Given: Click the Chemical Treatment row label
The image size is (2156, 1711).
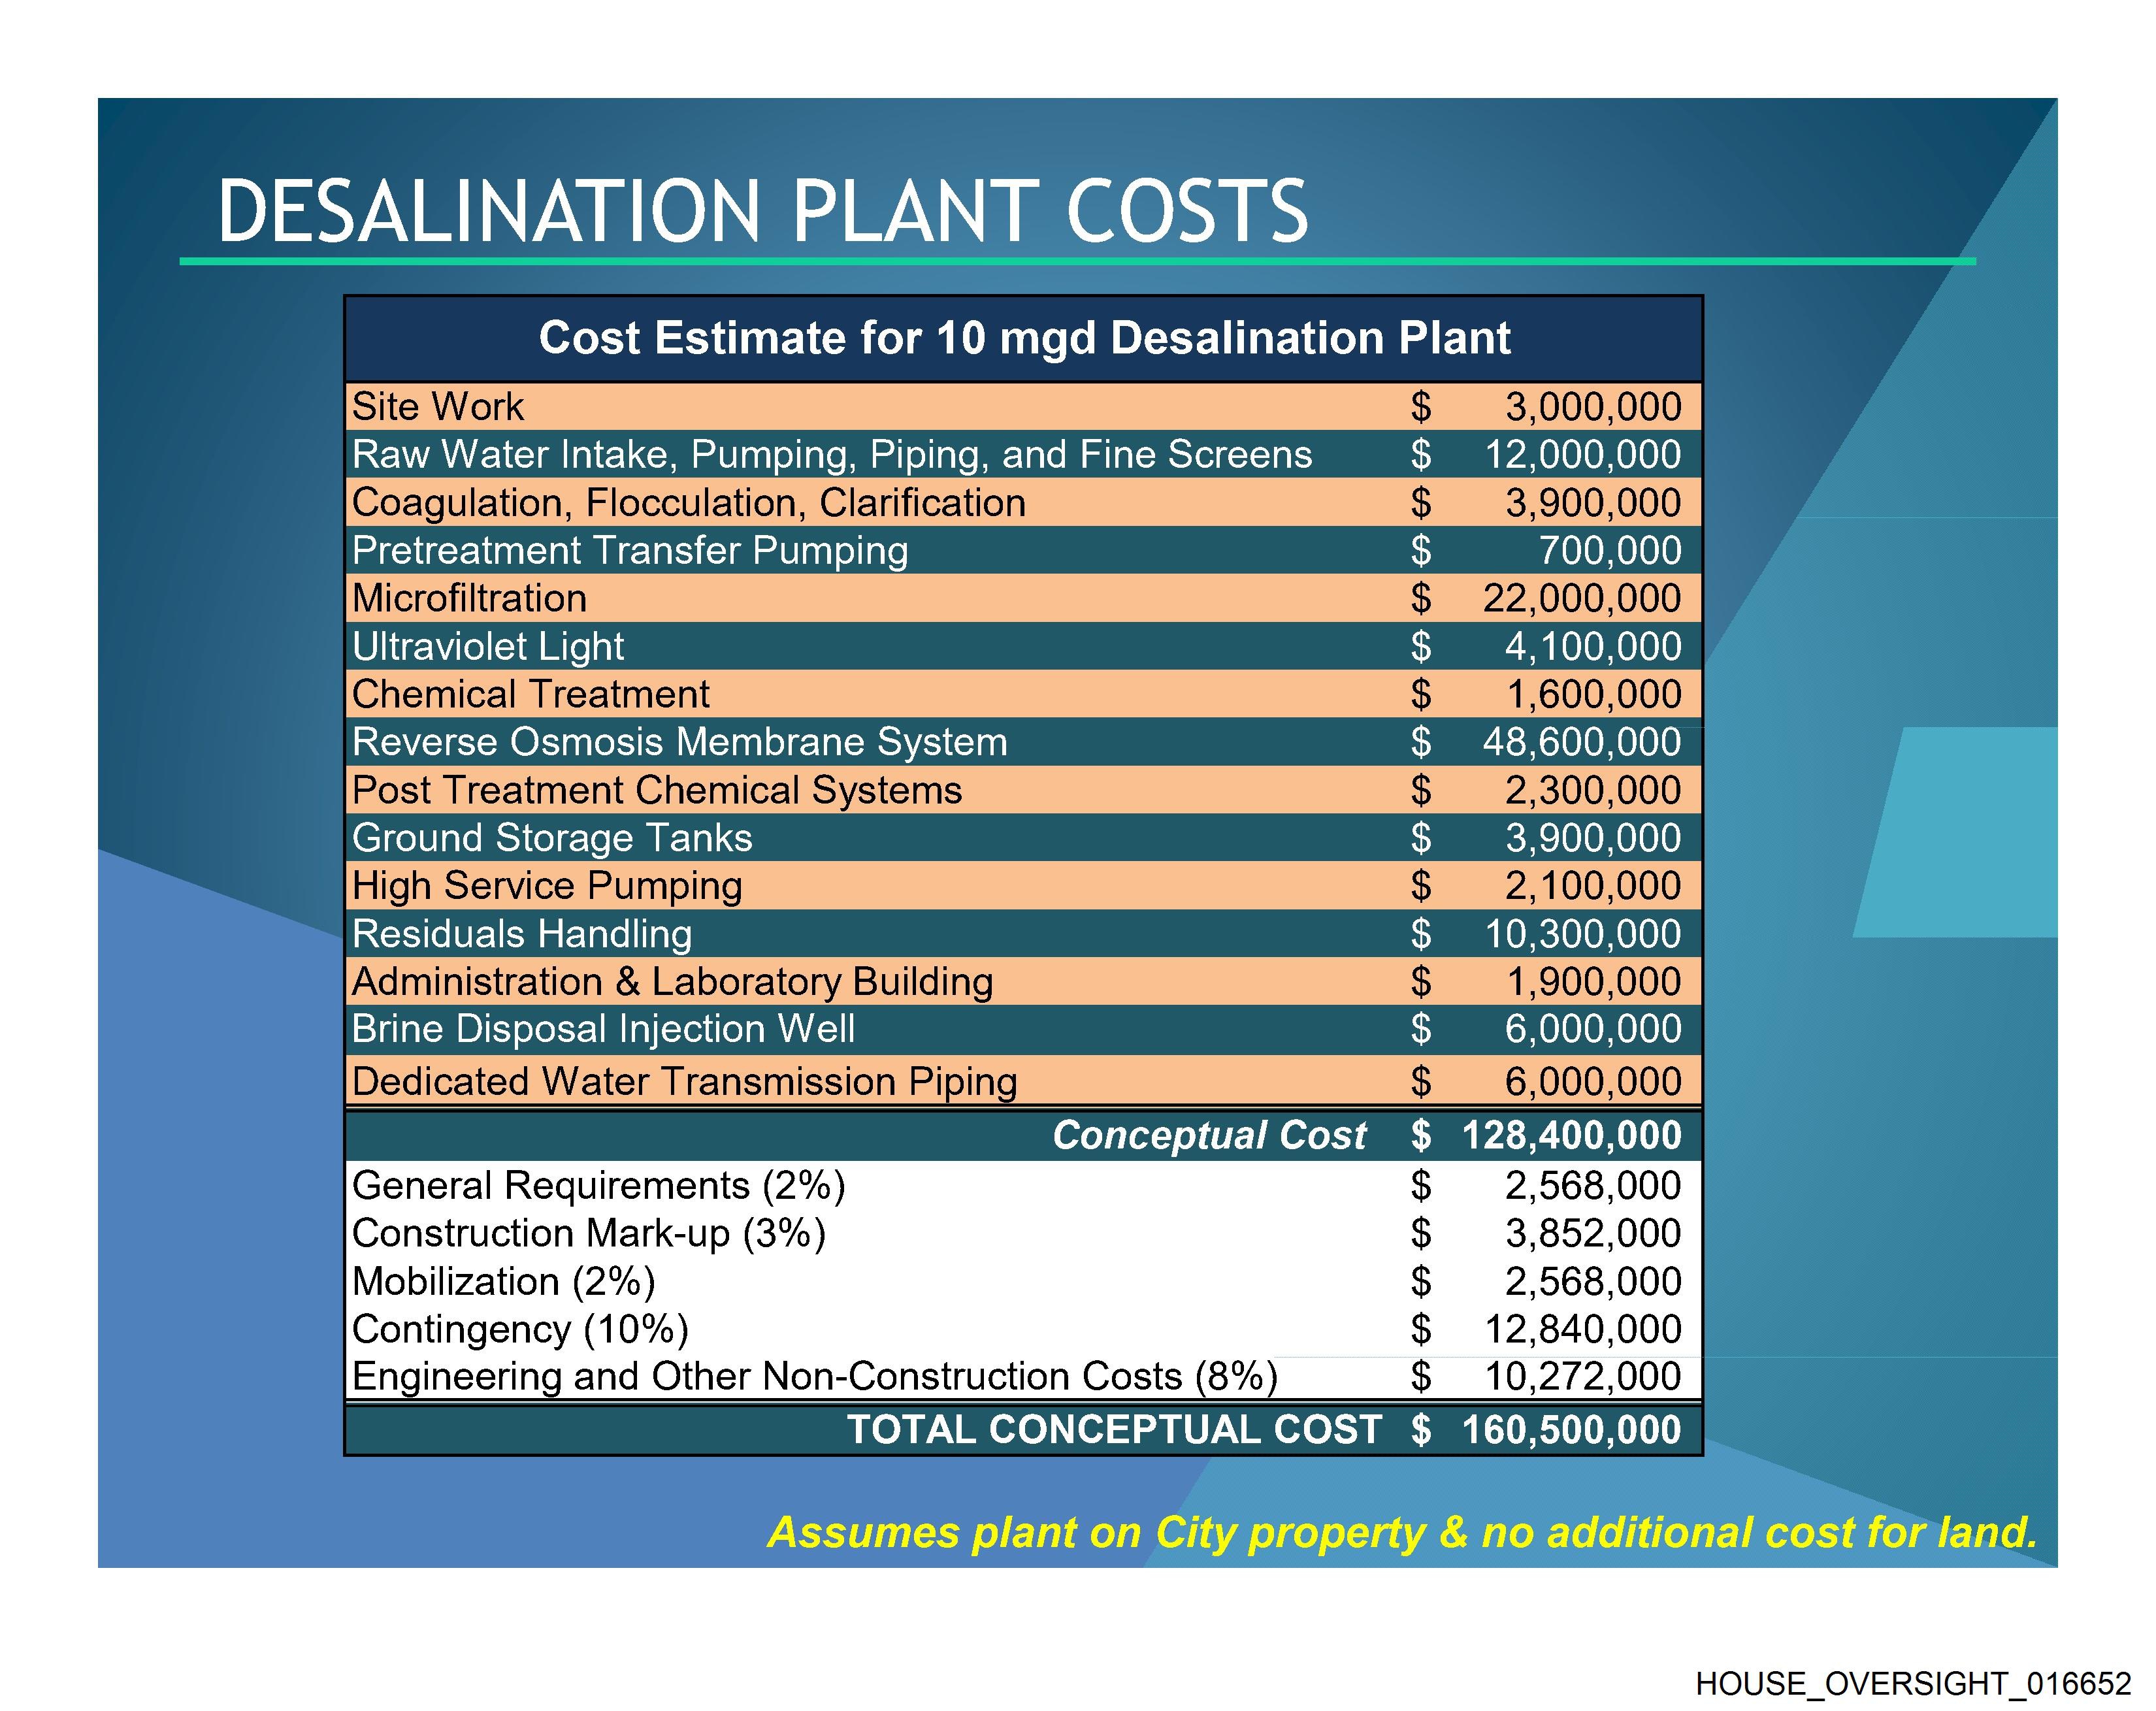Looking at the screenshot, I should 530,694.
